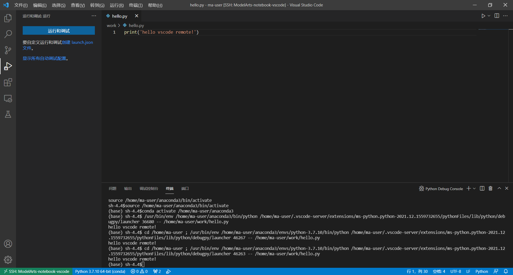Click the editor vertical scrollbar
513x275 pixels.
511,105
